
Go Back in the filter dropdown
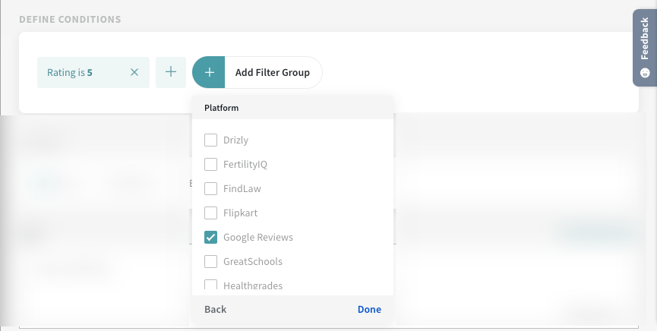[x=216, y=309]
